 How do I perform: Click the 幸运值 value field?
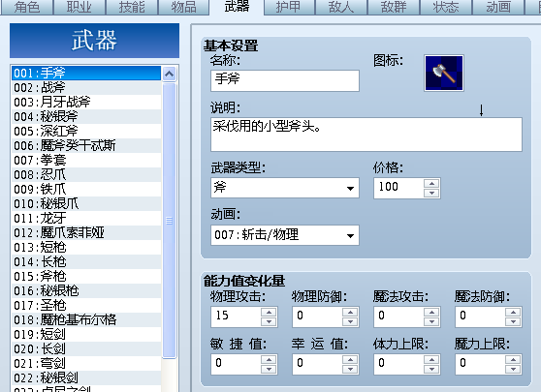point(317,365)
